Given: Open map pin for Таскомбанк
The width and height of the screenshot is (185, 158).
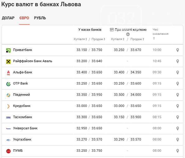Looking at the screenshot, I should [x=178, y=117].
